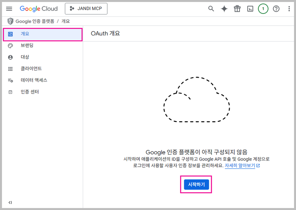296x210 pixels.
Task: Open 브랜딩 sidebar item
Action: [x=27, y=46]
